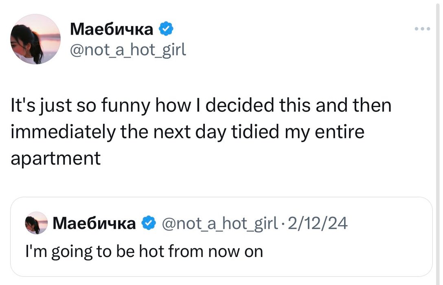The image size is (443, 285).
Task: Click the word "apartment" in the main tweet
Action: pos(55,158)
